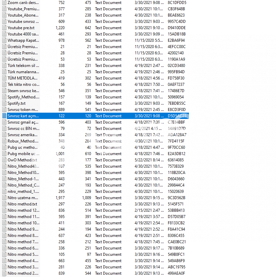Select the icon beside Nitro method 7
The width and height of the screenshot is (276, 277).
[4, 242]
